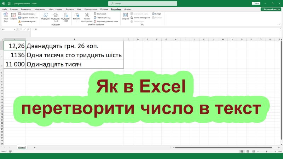Viewport: 283px width, 159px height.
Task: Click the zoom out minus button
Action: tap(258, 152)
